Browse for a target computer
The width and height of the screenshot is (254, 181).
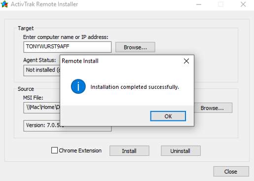(135, 47)
